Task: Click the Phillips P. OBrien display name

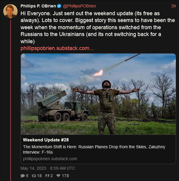Action: click(x=38, y=6)
